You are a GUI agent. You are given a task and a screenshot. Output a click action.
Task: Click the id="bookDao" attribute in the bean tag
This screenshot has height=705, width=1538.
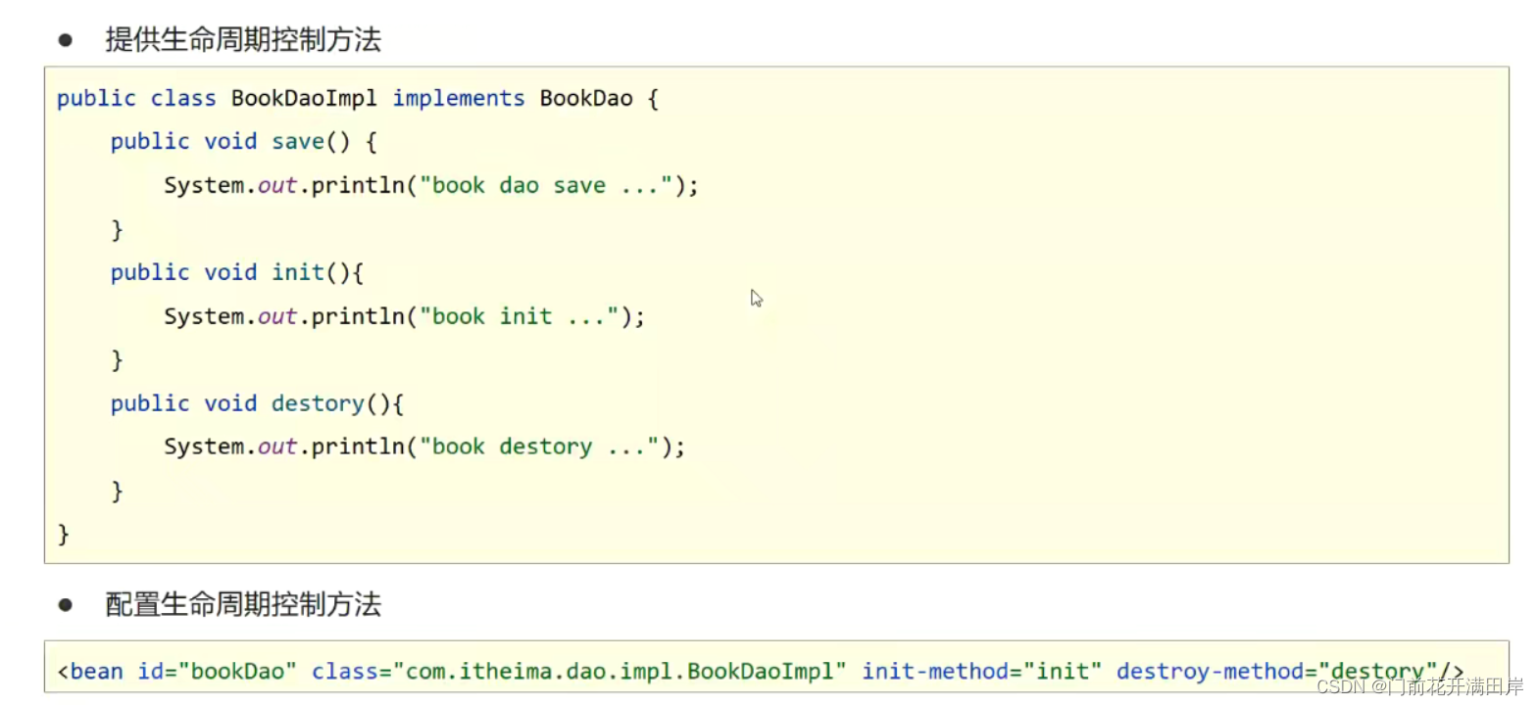click(217, 672)
